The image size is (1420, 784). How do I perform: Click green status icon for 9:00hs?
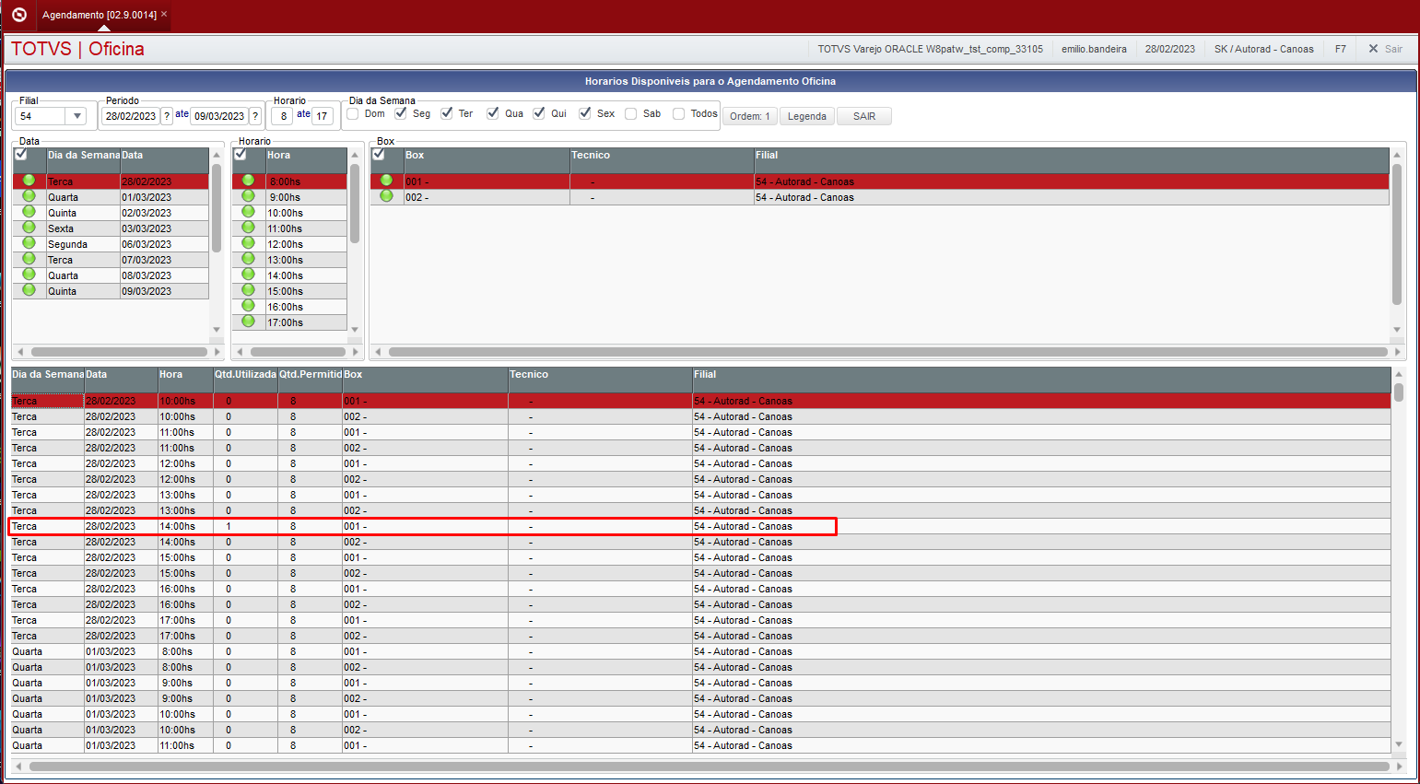click(248, 196)
